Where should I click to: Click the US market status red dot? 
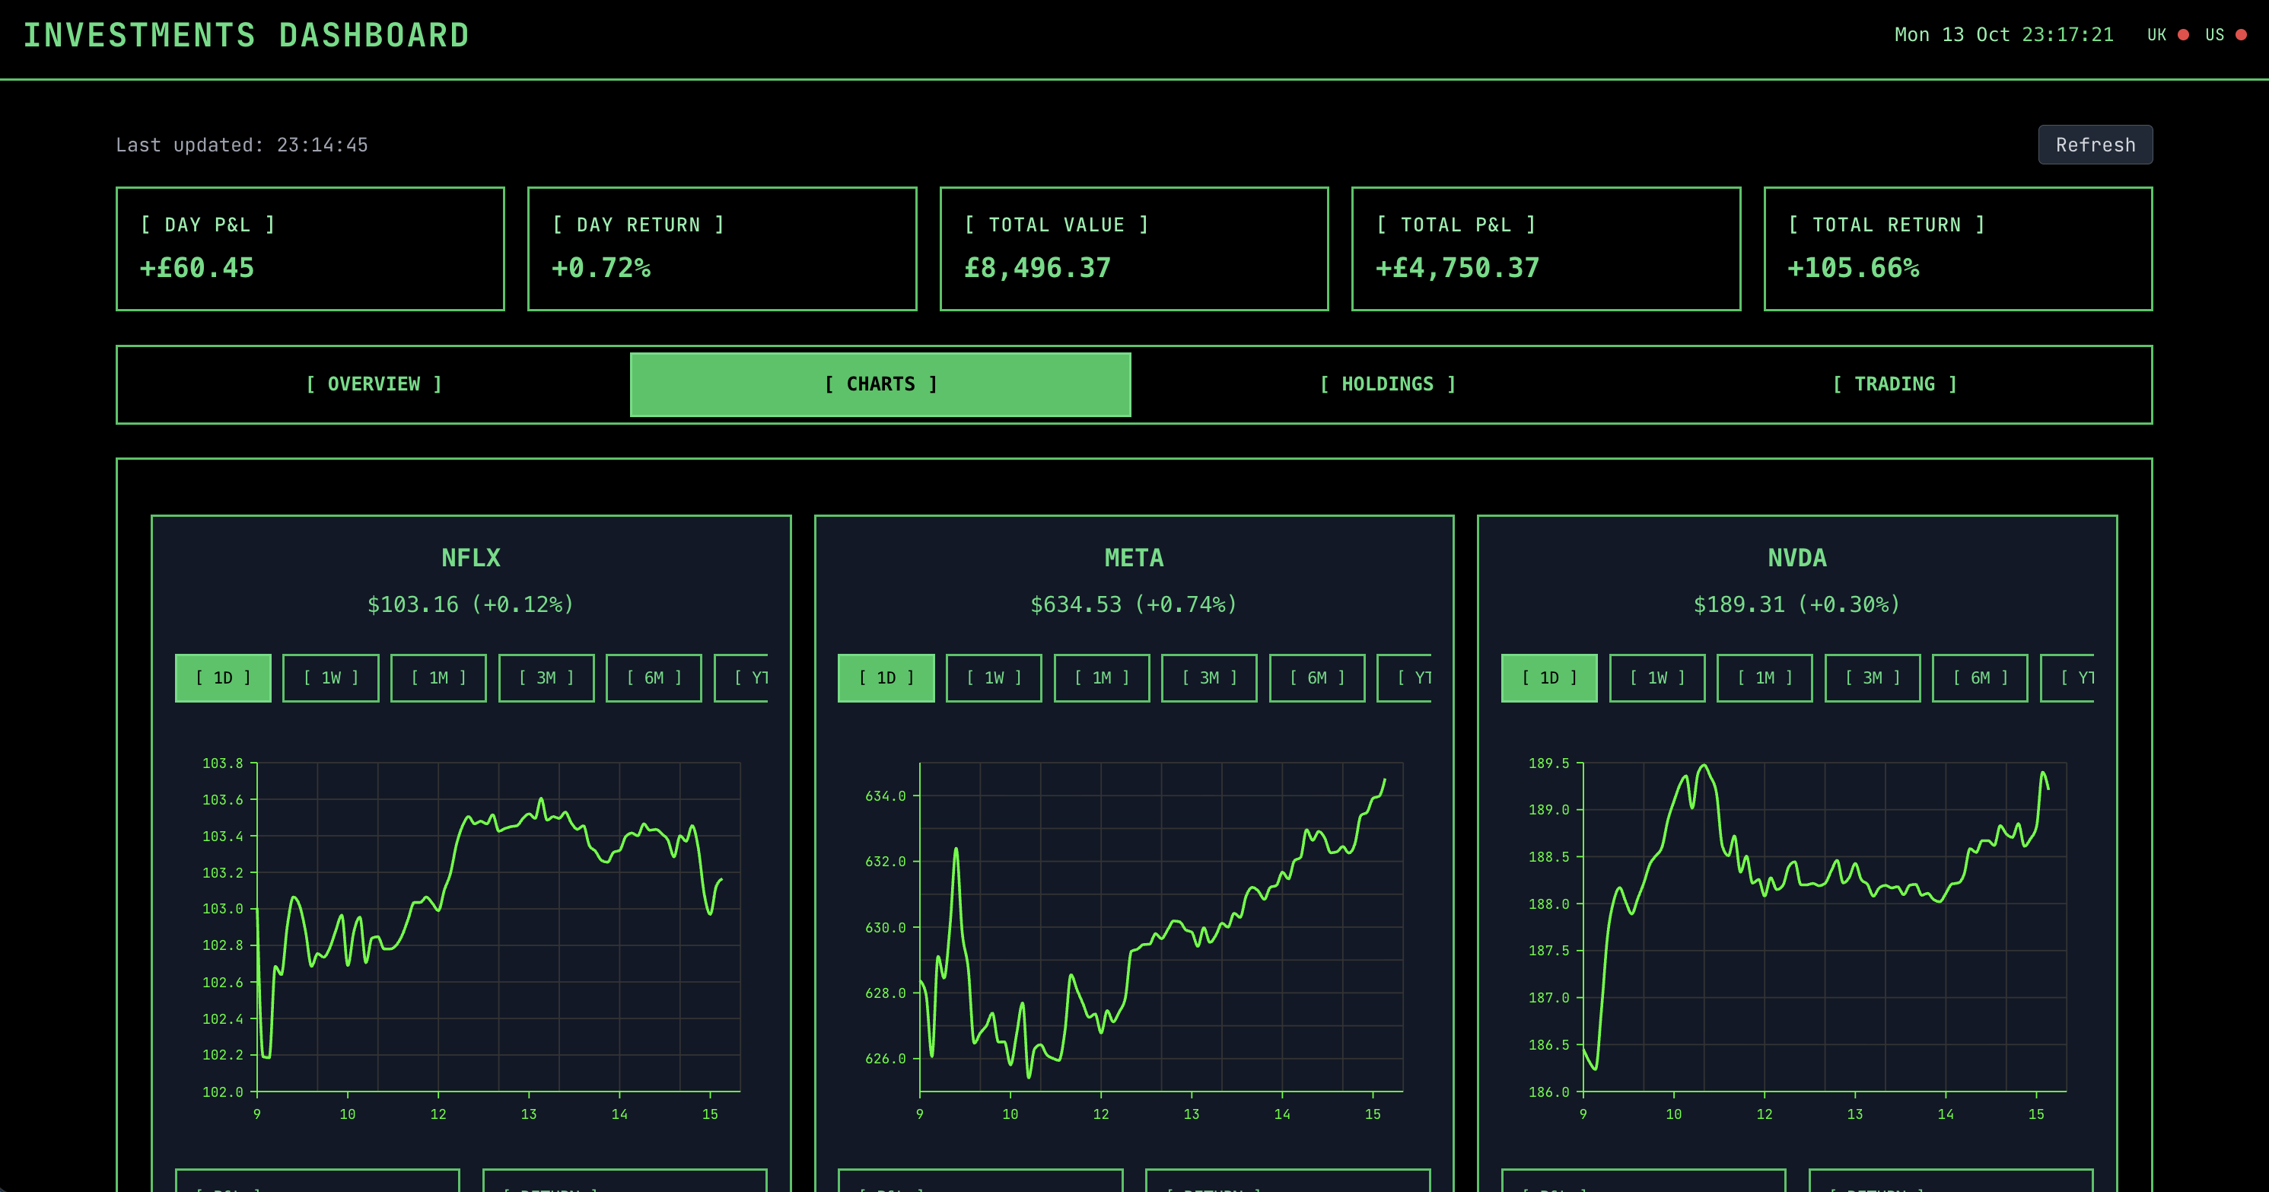click(x=2242, y=35)
